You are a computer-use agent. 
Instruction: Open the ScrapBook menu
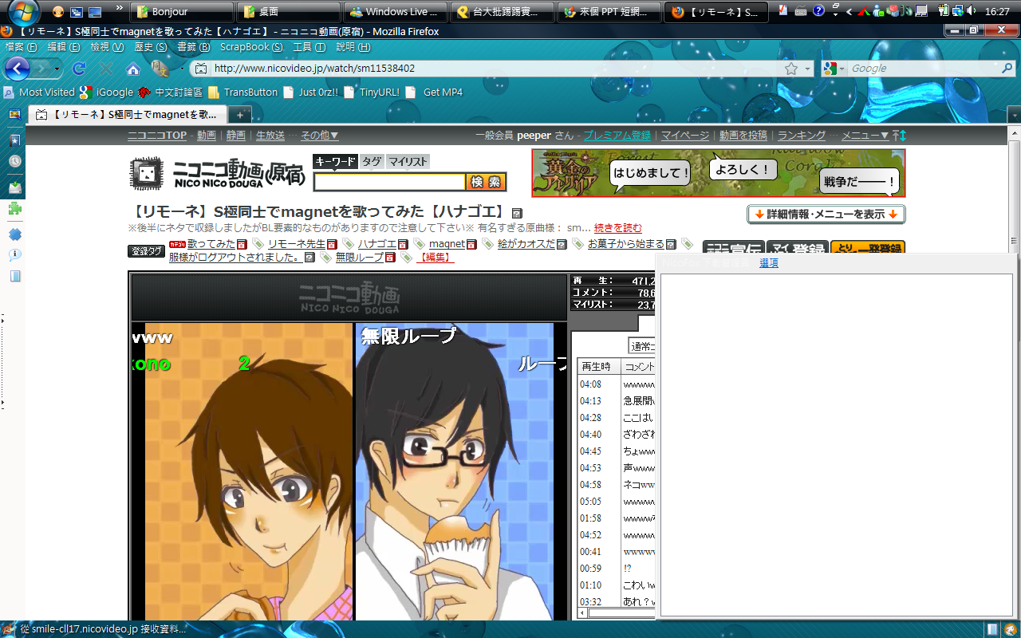coord(251,47)
